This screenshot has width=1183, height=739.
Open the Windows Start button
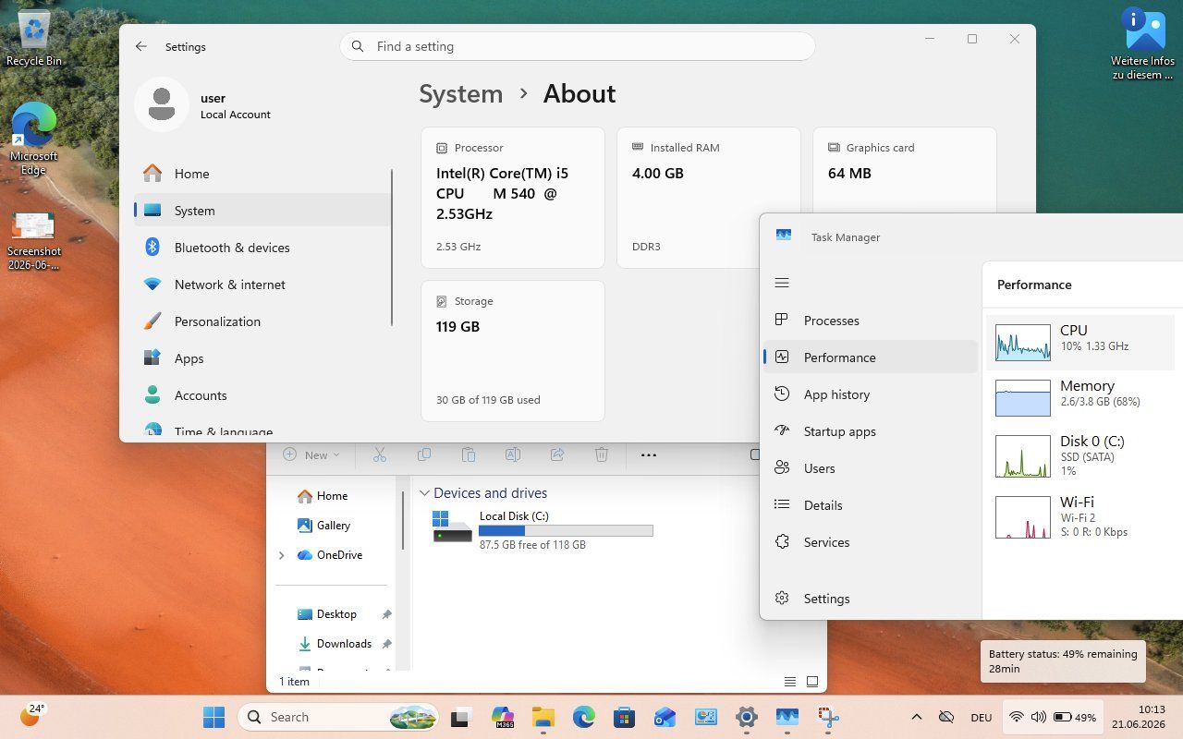point(213,717)
